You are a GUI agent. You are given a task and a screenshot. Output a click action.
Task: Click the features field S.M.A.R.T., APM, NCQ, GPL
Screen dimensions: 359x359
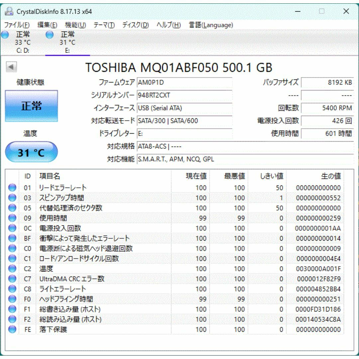[x=245, y=159]
